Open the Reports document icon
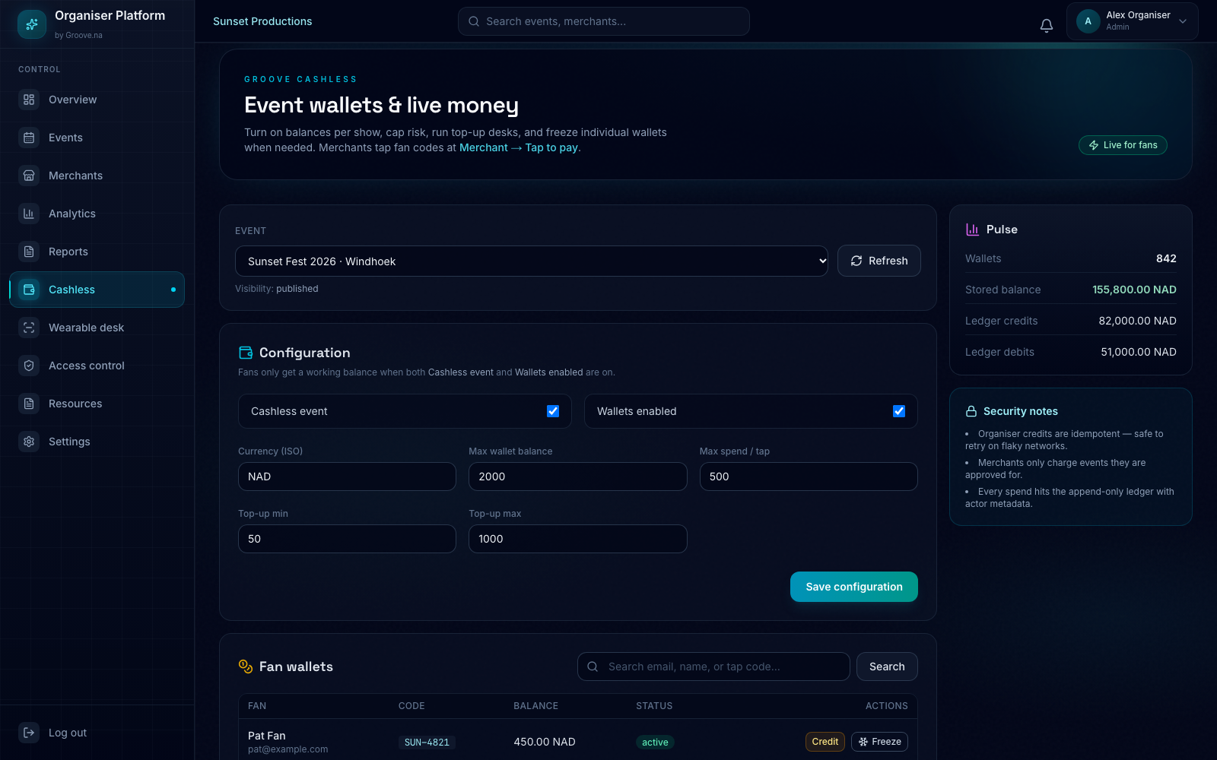Image resolution: width=1217 pixels, height=760 pixels. (29, 252)
